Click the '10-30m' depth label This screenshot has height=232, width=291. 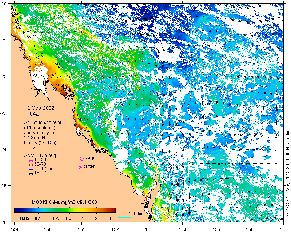(x=42, y=160)
